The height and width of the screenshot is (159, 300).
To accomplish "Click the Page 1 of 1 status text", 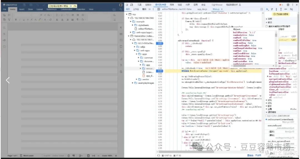I will click(12, 156).
